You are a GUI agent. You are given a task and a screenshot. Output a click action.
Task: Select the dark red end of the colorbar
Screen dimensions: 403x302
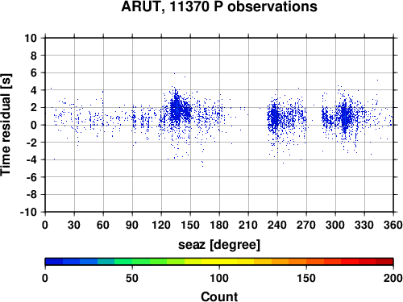coord(384,262)
